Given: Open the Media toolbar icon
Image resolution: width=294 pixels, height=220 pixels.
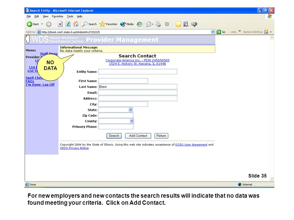Looking at the screenshot, I should [127, 24].
